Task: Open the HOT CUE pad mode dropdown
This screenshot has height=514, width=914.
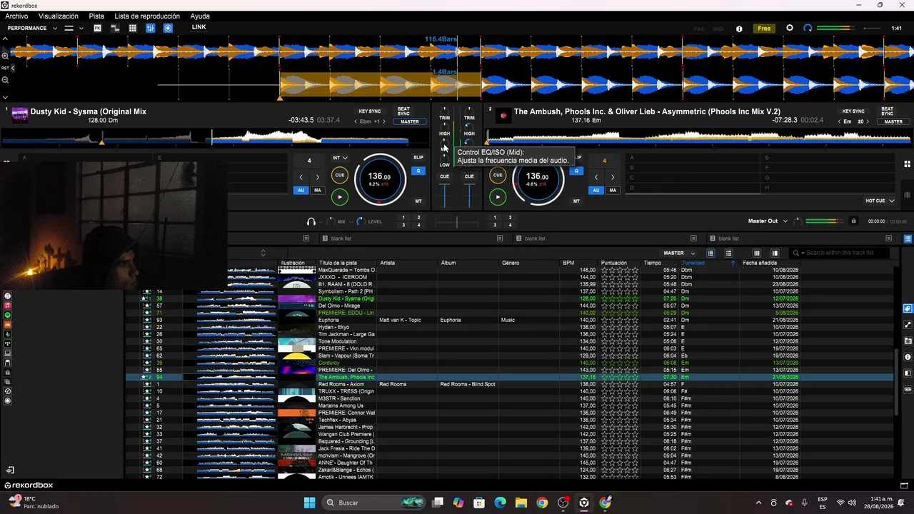Action: click(880, 201)
